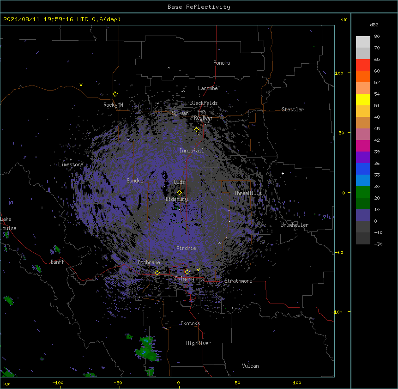This screenshot has width=398, height=389.
Task: Click the dBZ legend heading
Action: tap(374, 25)
